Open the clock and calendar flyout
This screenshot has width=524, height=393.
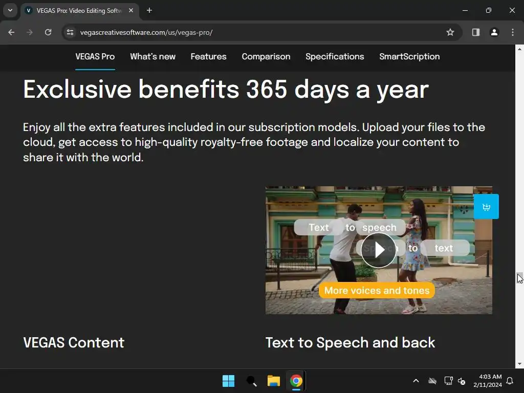(x=488, y=381)
